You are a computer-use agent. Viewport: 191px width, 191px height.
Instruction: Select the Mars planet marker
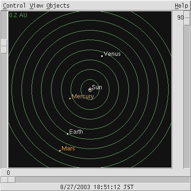(x=60, y=150)
